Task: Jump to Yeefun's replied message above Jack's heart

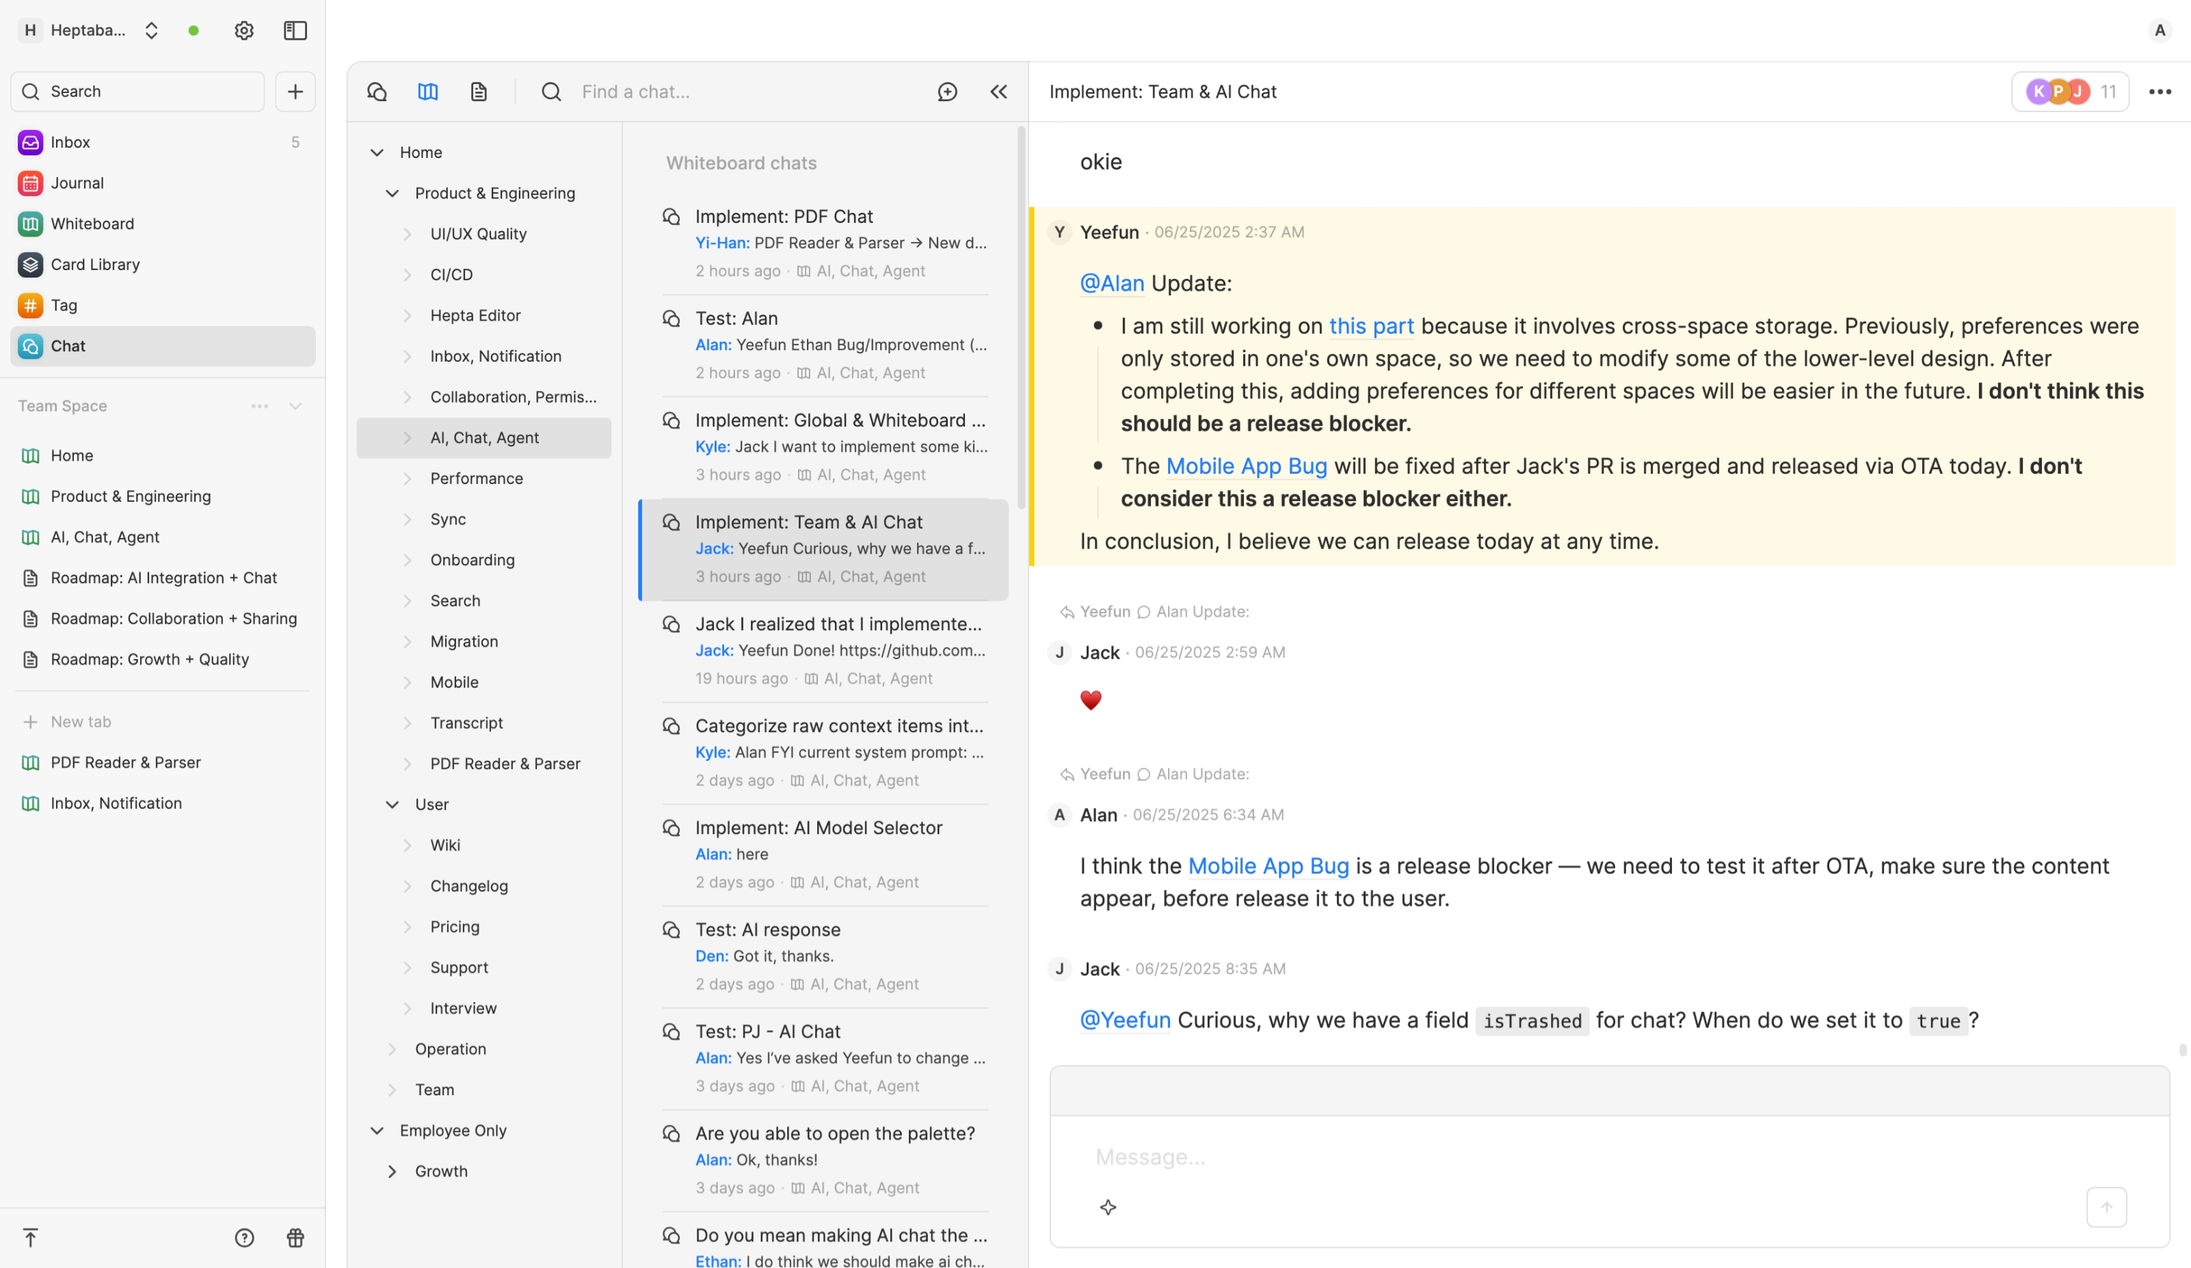Action: (x=1154, y=612)
